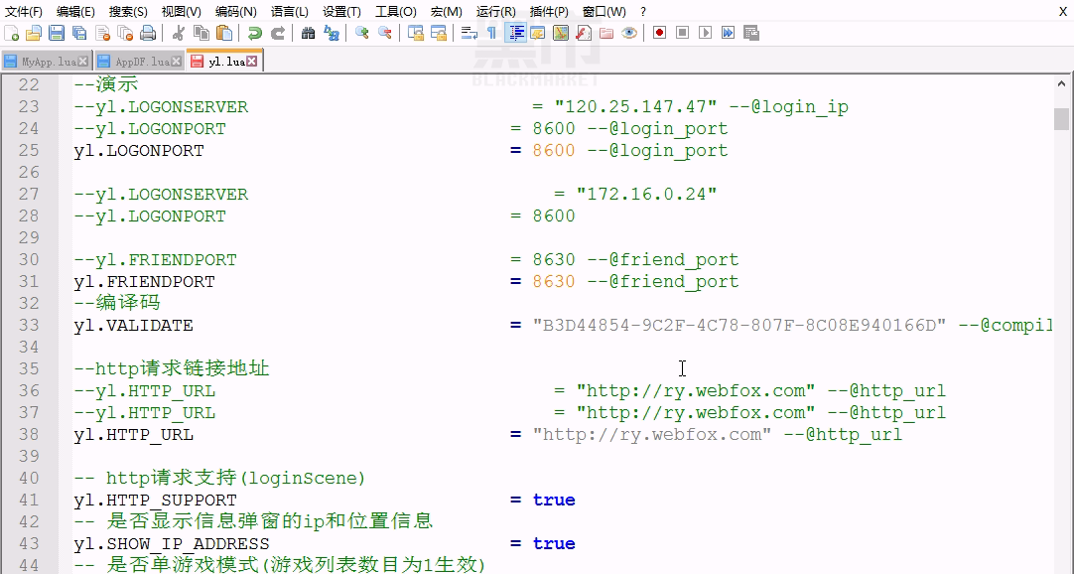
Task: Open the user defined language dialog icon
Action: 538,33
